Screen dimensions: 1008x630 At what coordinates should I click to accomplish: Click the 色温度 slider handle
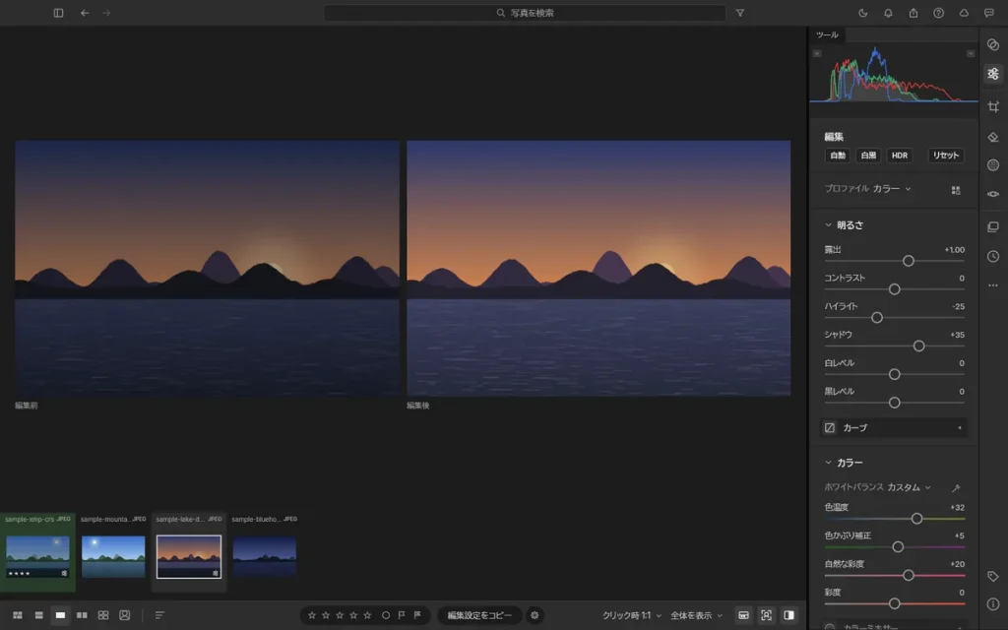tap(916, 518)
